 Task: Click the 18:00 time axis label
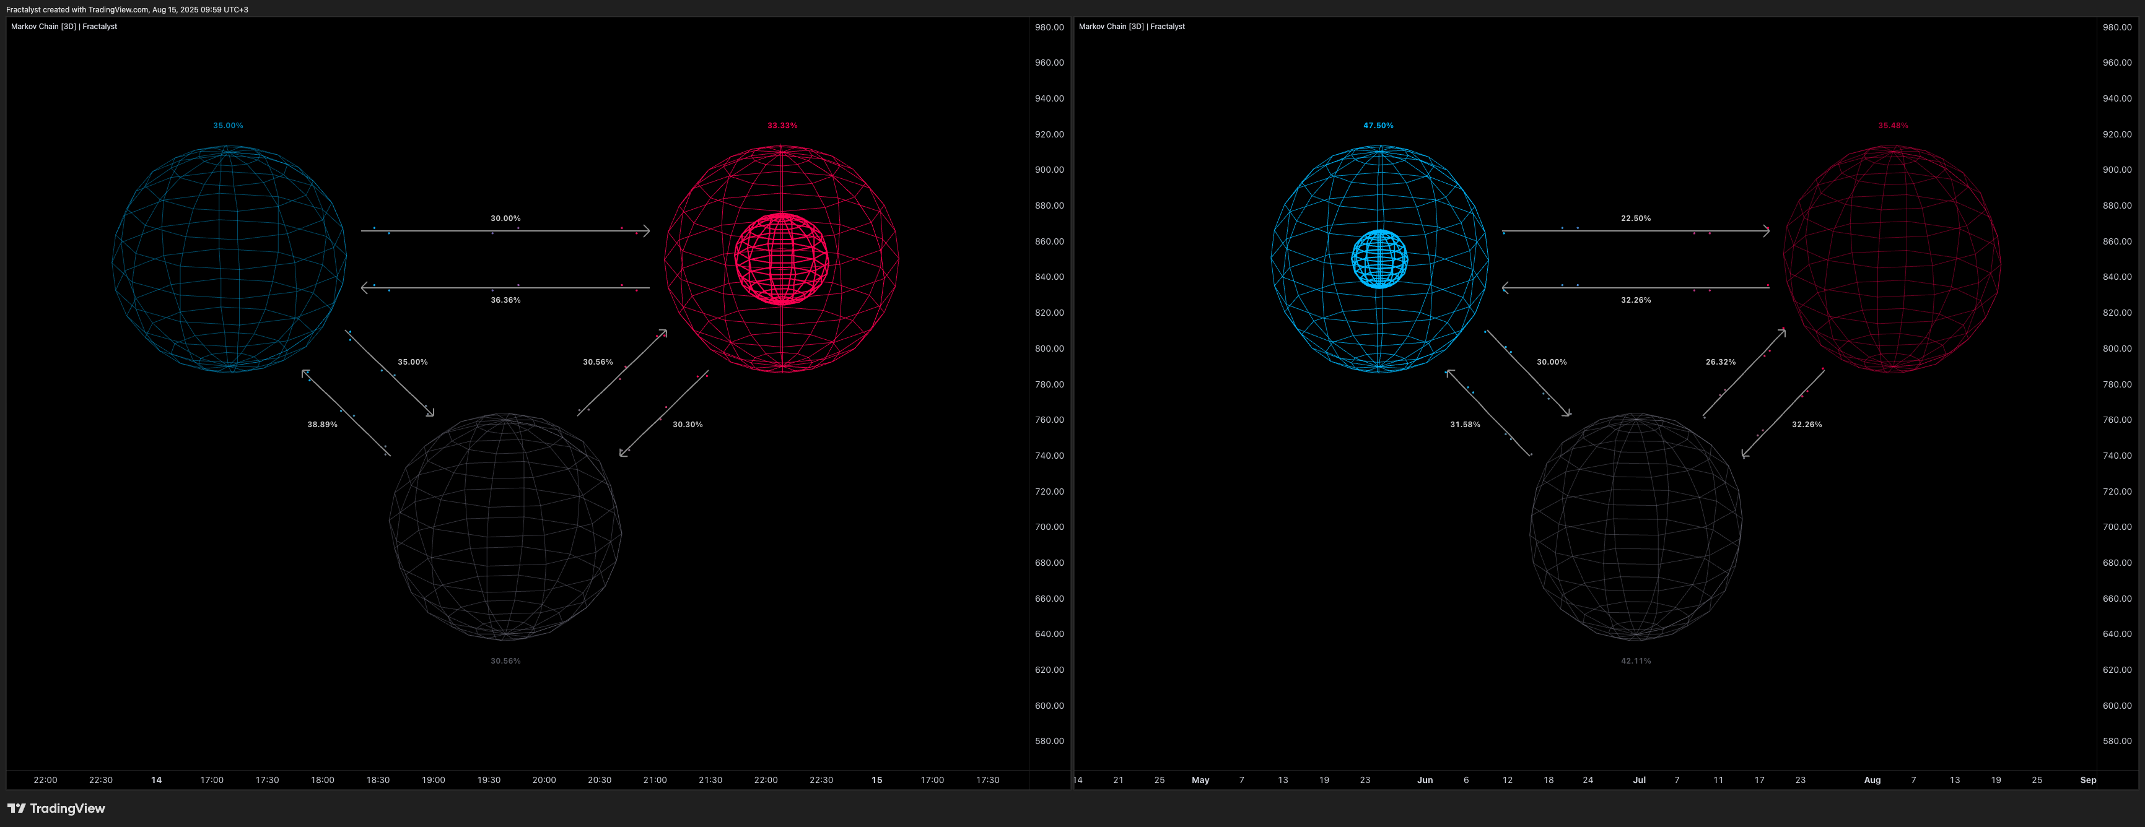point(322,779)
